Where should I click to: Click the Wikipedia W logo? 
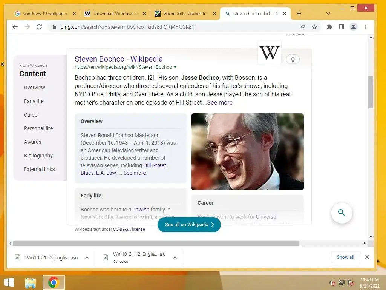pyautogui.click(x=269, y=52)
